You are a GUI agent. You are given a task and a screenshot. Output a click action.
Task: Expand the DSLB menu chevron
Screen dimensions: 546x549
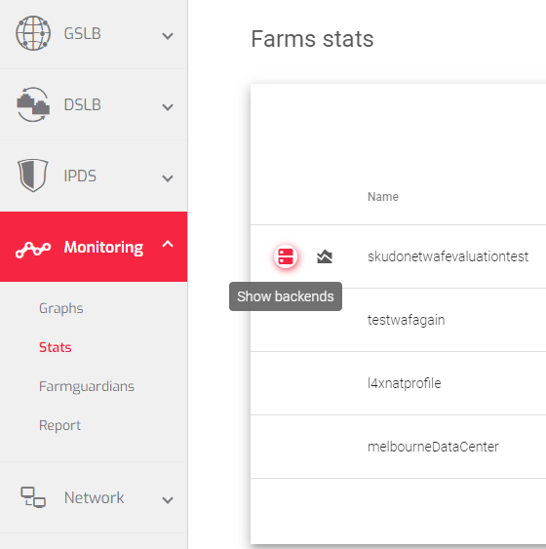point(168,107)
